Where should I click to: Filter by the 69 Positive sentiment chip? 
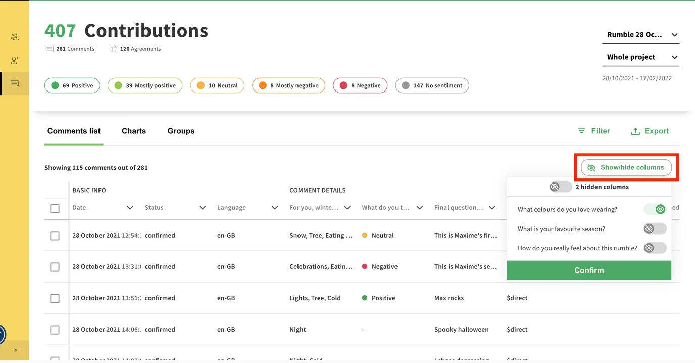pyautogui.click(x=72, y=85)
